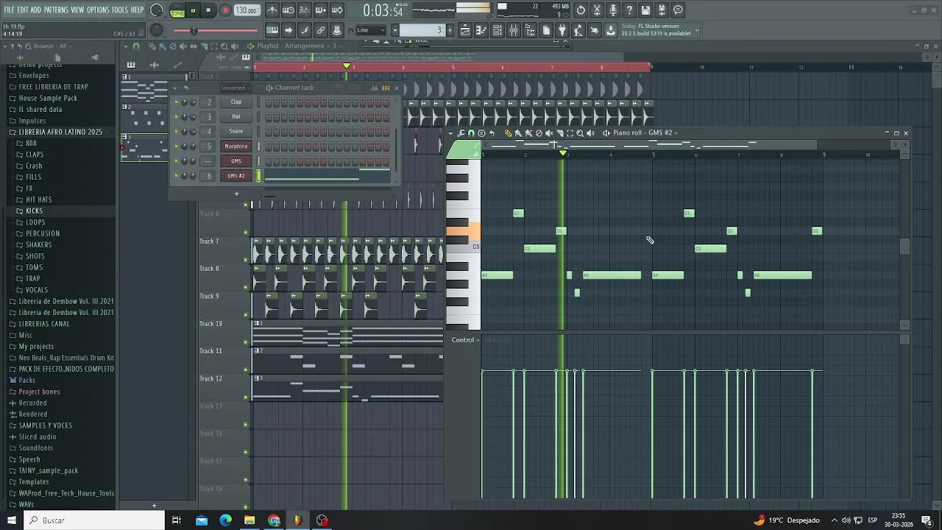Screen dimensions: 942x530
Task: Toggle Piano roll snap magnet icon
Action: (471, 133)
